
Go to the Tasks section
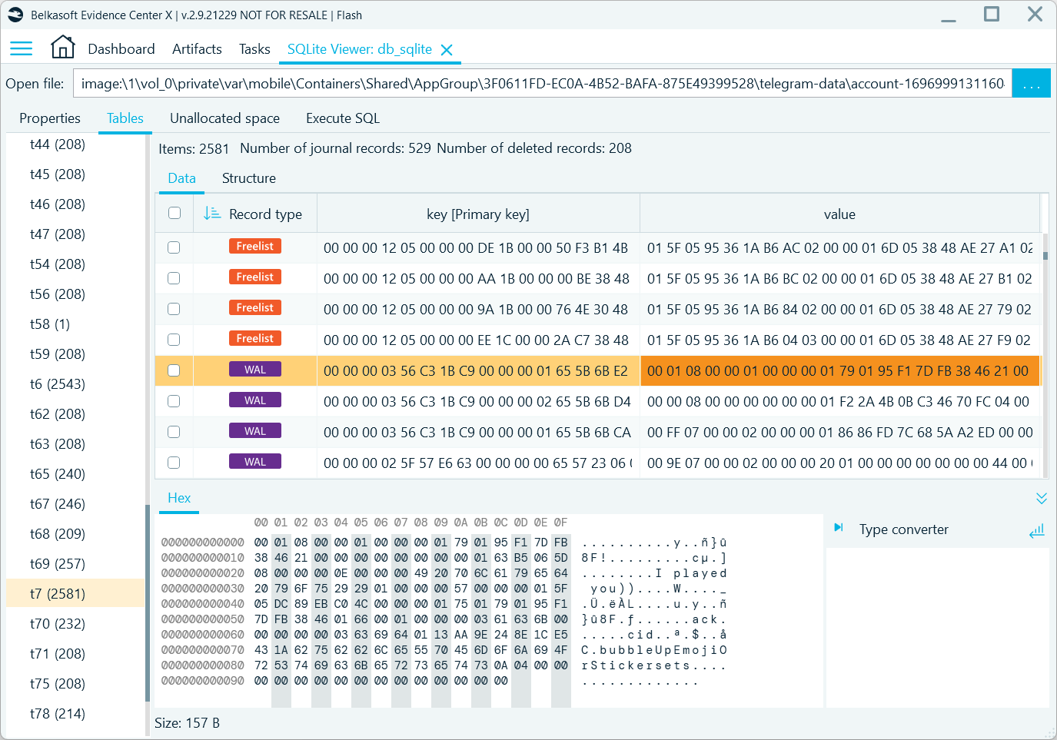click(x=254, y=49)
